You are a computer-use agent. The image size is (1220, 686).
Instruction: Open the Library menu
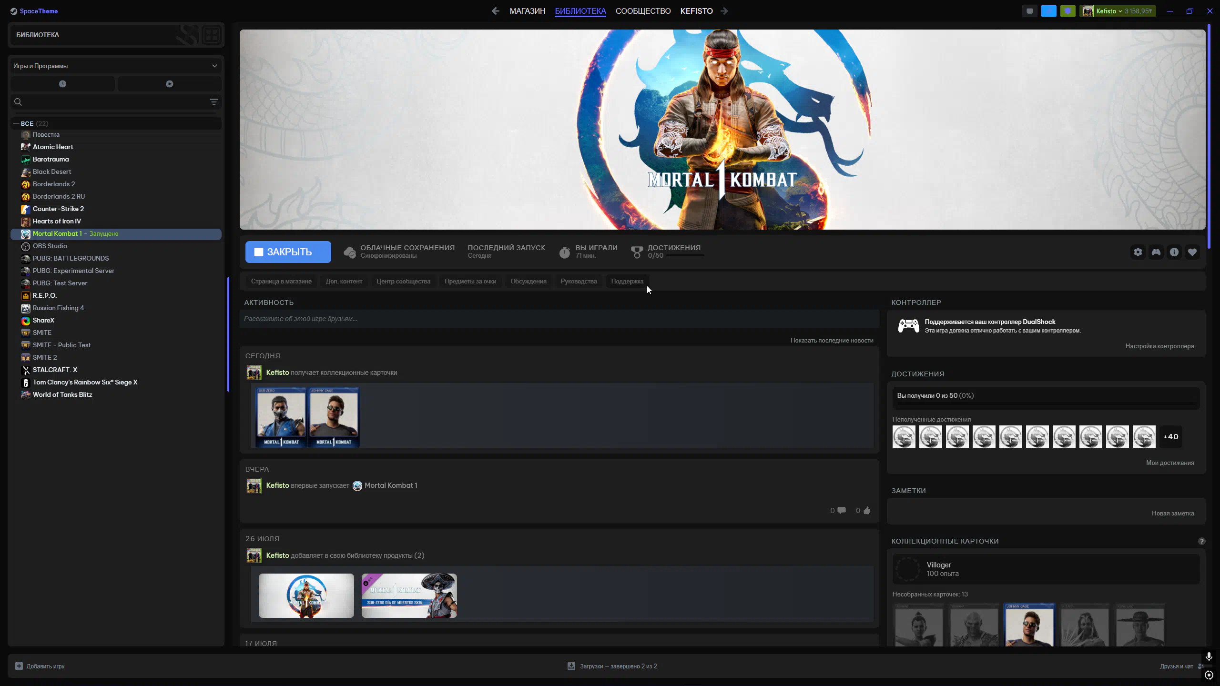[580, 11]
